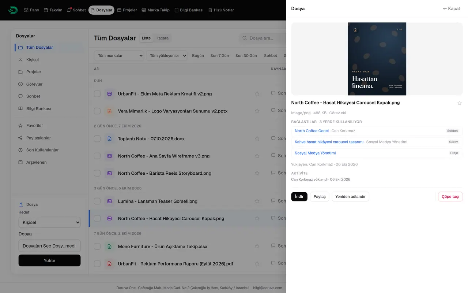Click the İndir button
This screenshot has height=293, width=468.
click(x=299, y=197)
